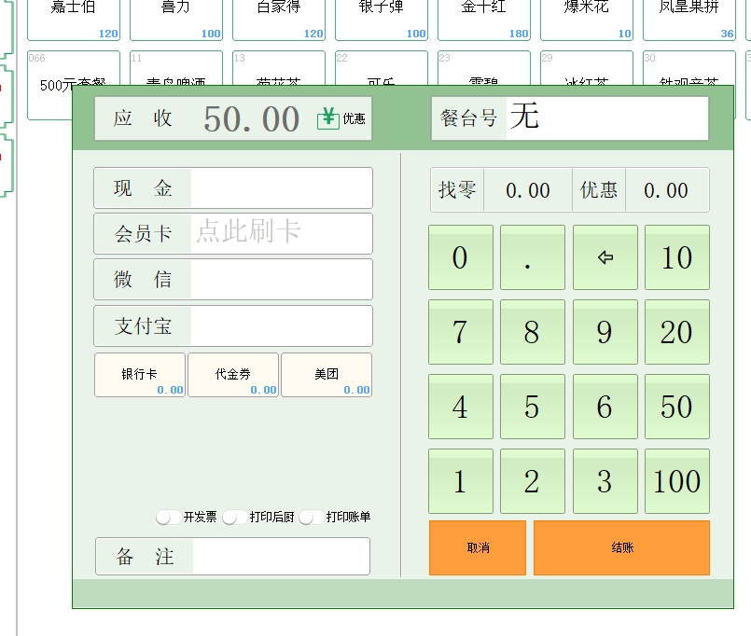Viewport: 751px width, 636px height.
Task: Toggle the 打印账单 bill print switch
Action: pos(312,517)
